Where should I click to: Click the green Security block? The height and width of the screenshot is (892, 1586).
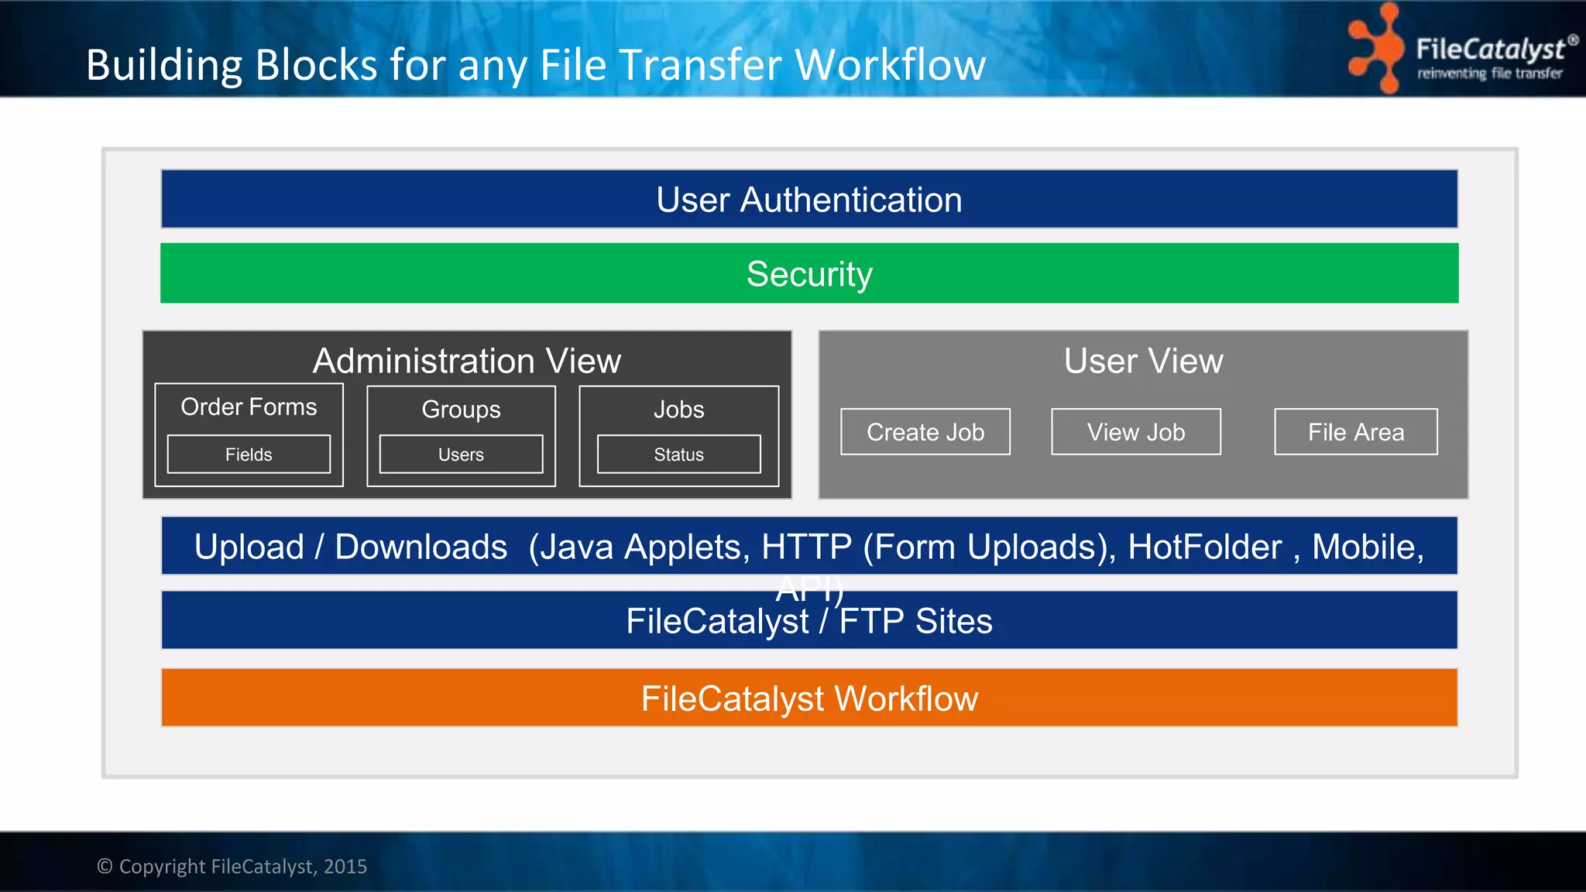(809, 273)
